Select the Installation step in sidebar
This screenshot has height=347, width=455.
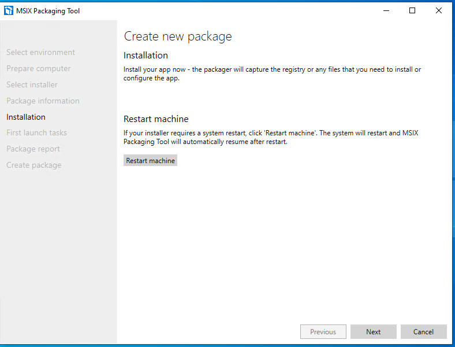click(26, 117)
